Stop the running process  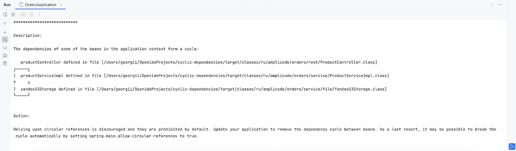tap(13, 15)
